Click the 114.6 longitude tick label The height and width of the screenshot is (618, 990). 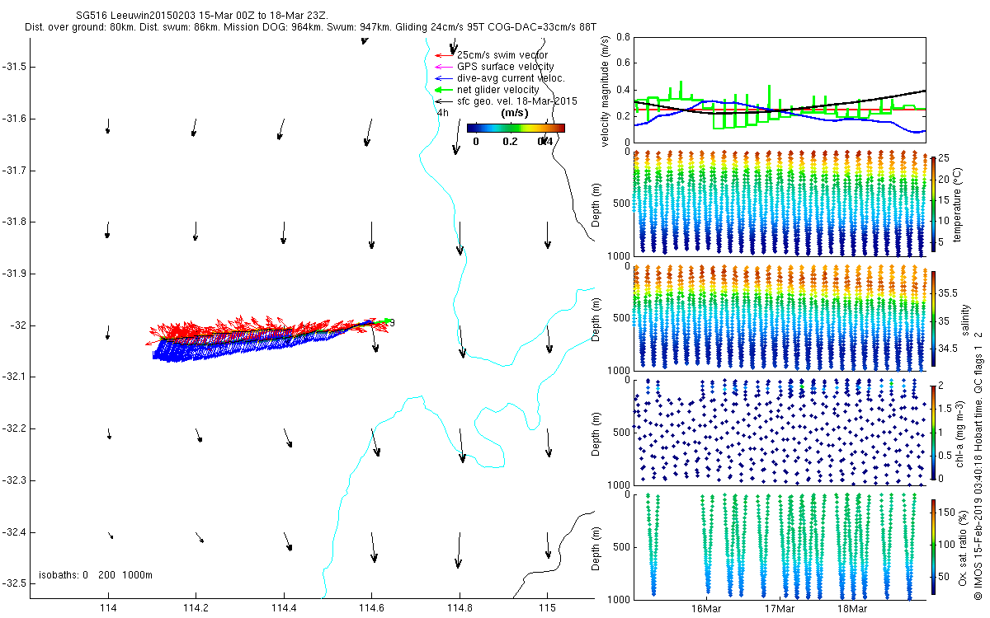click(371, 607)
